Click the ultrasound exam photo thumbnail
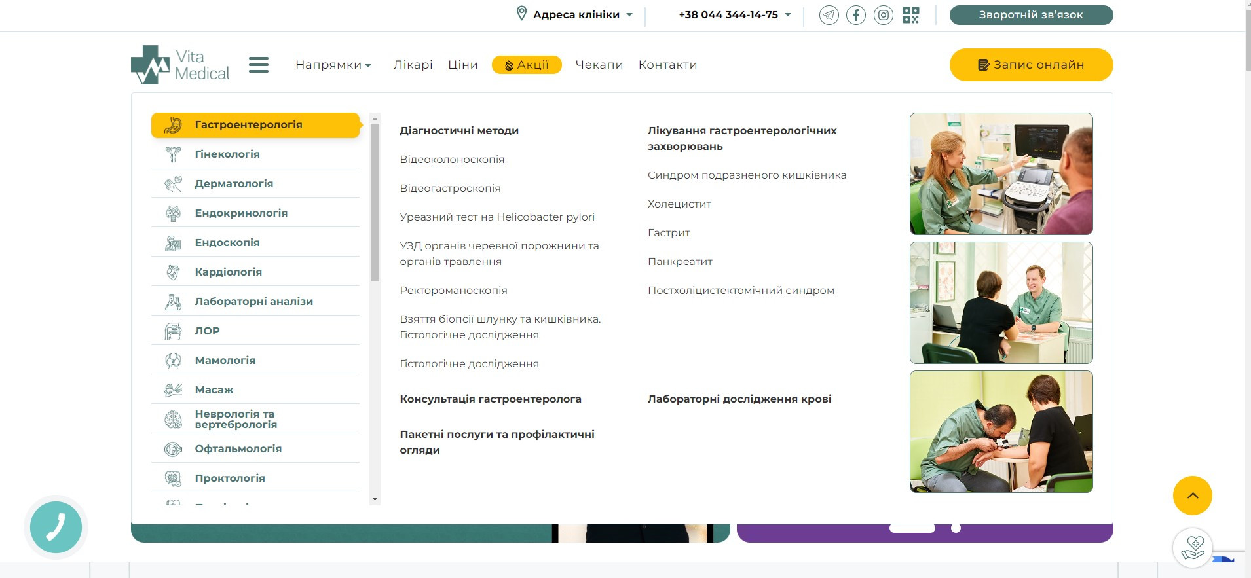Image resolution: width=1251 pixels, height=578 pixels. point(1001,173)
